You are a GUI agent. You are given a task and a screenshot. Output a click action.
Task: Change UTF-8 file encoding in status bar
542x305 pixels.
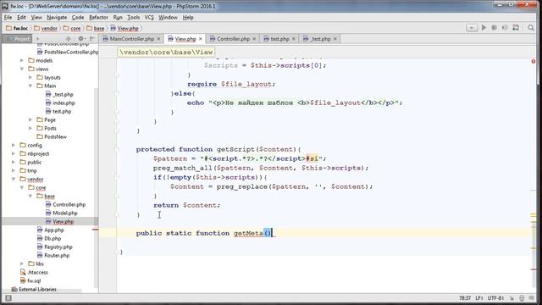click(495, 298)
